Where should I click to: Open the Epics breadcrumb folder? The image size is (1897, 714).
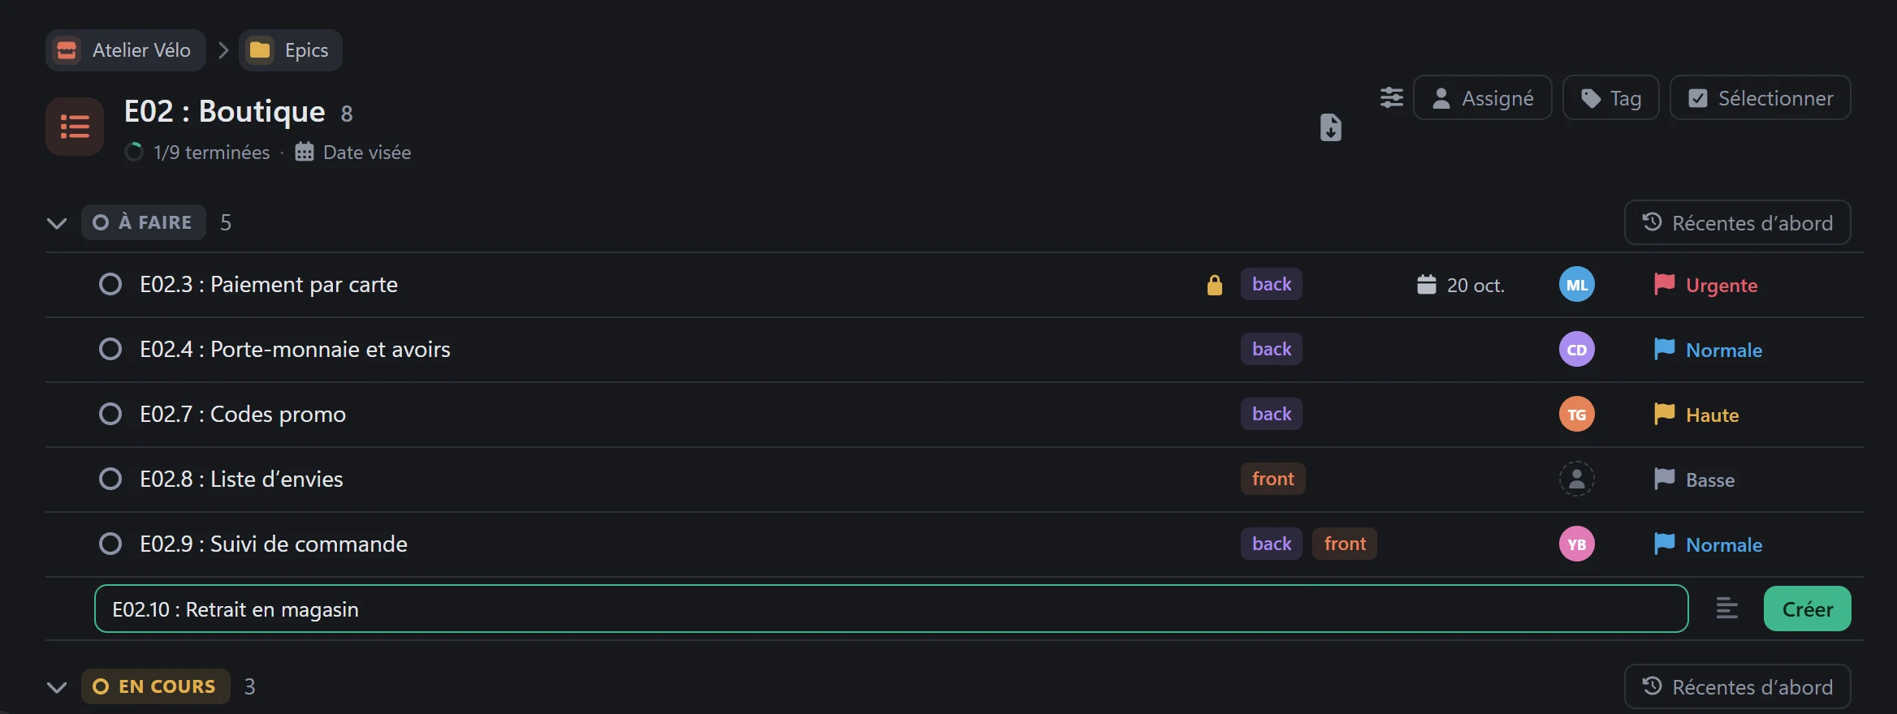[291, 50]
